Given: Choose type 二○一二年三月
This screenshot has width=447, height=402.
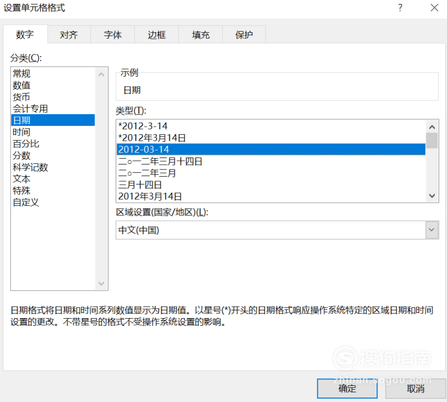Looking at the screenshot, I should pyautogui.click(x=271, y=173).
